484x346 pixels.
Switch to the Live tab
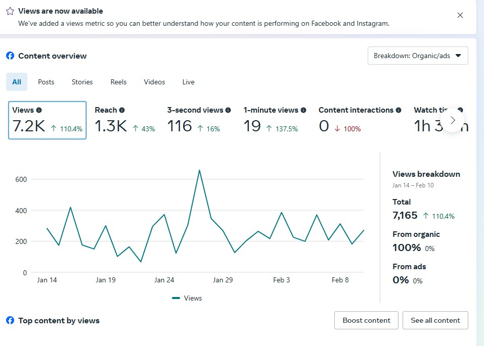tap(188, 82)
